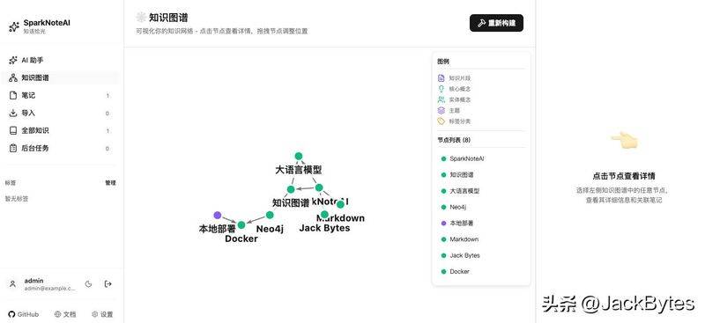This screenshot has height=323, width=705.
Task: Go to the 导入 page
Action: coord(60,113)
